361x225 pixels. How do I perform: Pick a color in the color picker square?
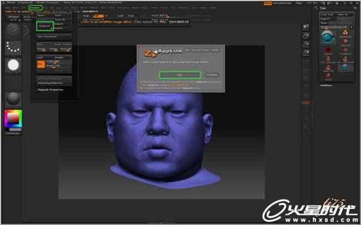[x=13, y=119]
